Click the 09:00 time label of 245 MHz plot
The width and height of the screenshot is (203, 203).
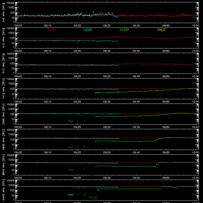[18, 26]
